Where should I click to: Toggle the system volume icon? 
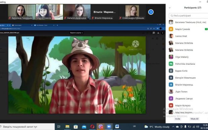click(198, 127)
